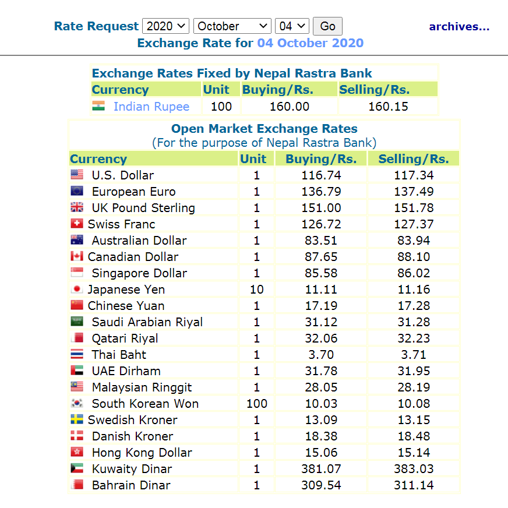508x508 pixels.
Task: Click the Kuwaity Dinar flag icon
Action: pyautogui.click(x=77, y=468)
